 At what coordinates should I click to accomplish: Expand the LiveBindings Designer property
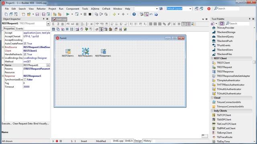[x=3, y=58]
